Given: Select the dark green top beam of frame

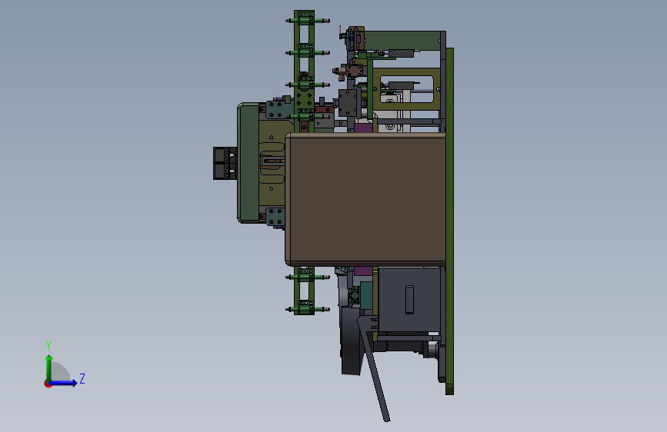Looking at the screenshot, I should pyautogui.click(x=402, y=41).
